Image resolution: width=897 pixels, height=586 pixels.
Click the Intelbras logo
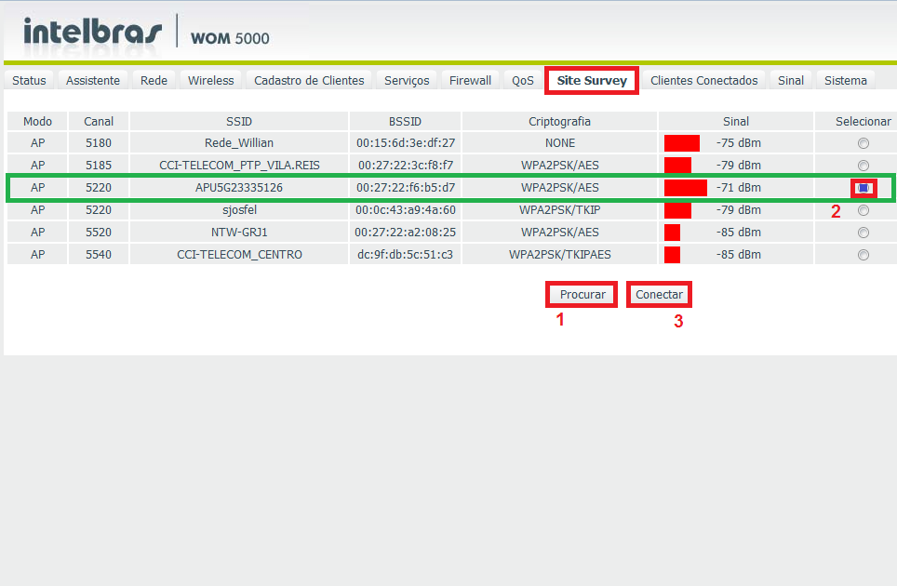coord(92,32)
